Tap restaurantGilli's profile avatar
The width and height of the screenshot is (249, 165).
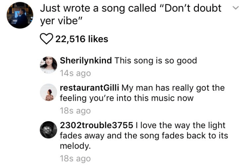pyautogui.click(x=48, y=93)
